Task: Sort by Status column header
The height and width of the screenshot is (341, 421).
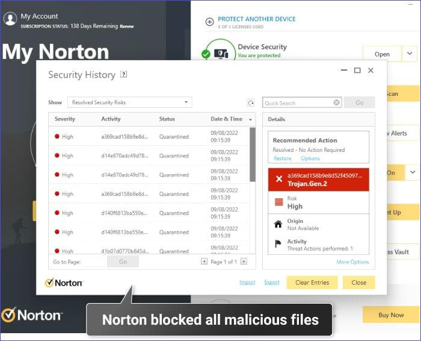Action: coord(167,119)
